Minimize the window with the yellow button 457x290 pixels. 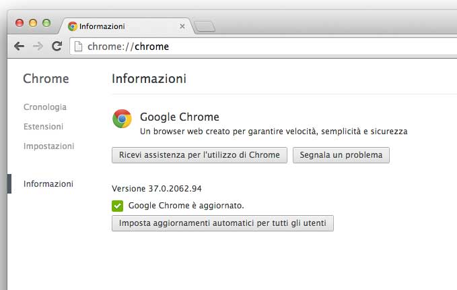click(x=33, y=23)
